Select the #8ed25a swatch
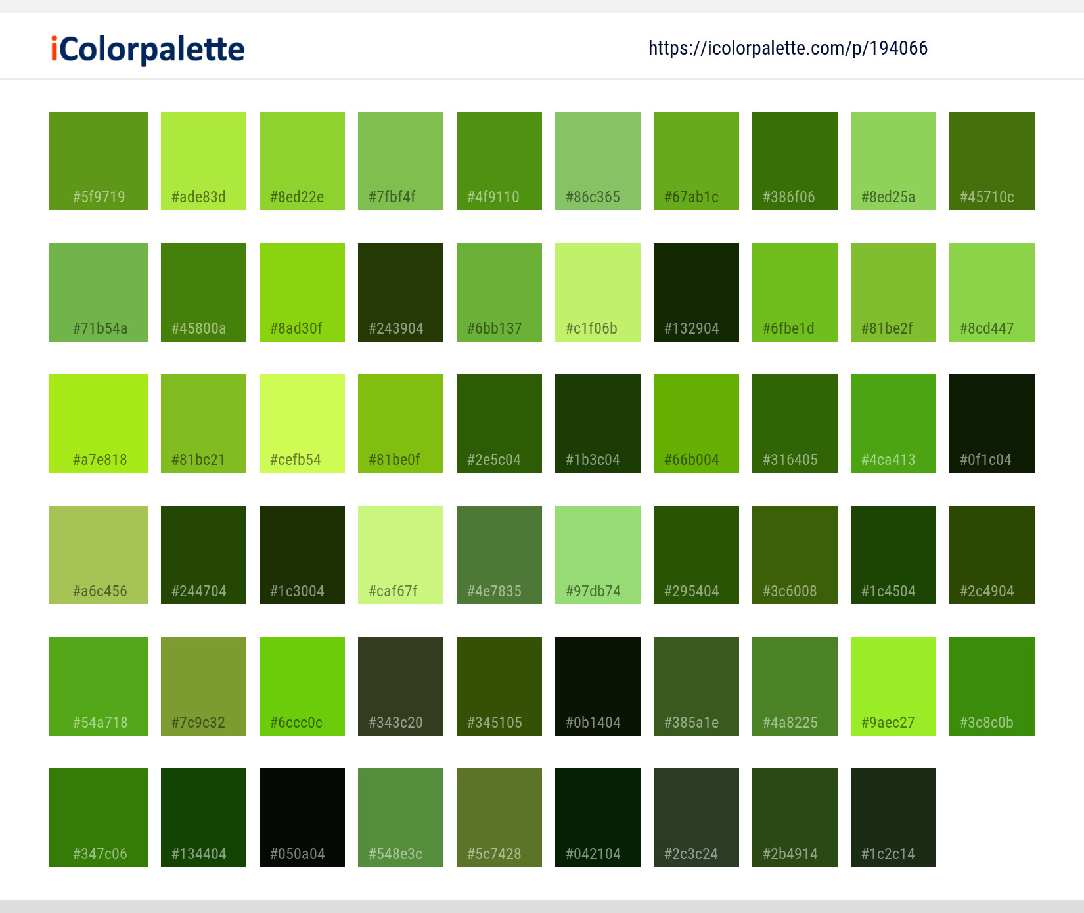The height and width of the screenshot is (913, 1084). point(893,161)
